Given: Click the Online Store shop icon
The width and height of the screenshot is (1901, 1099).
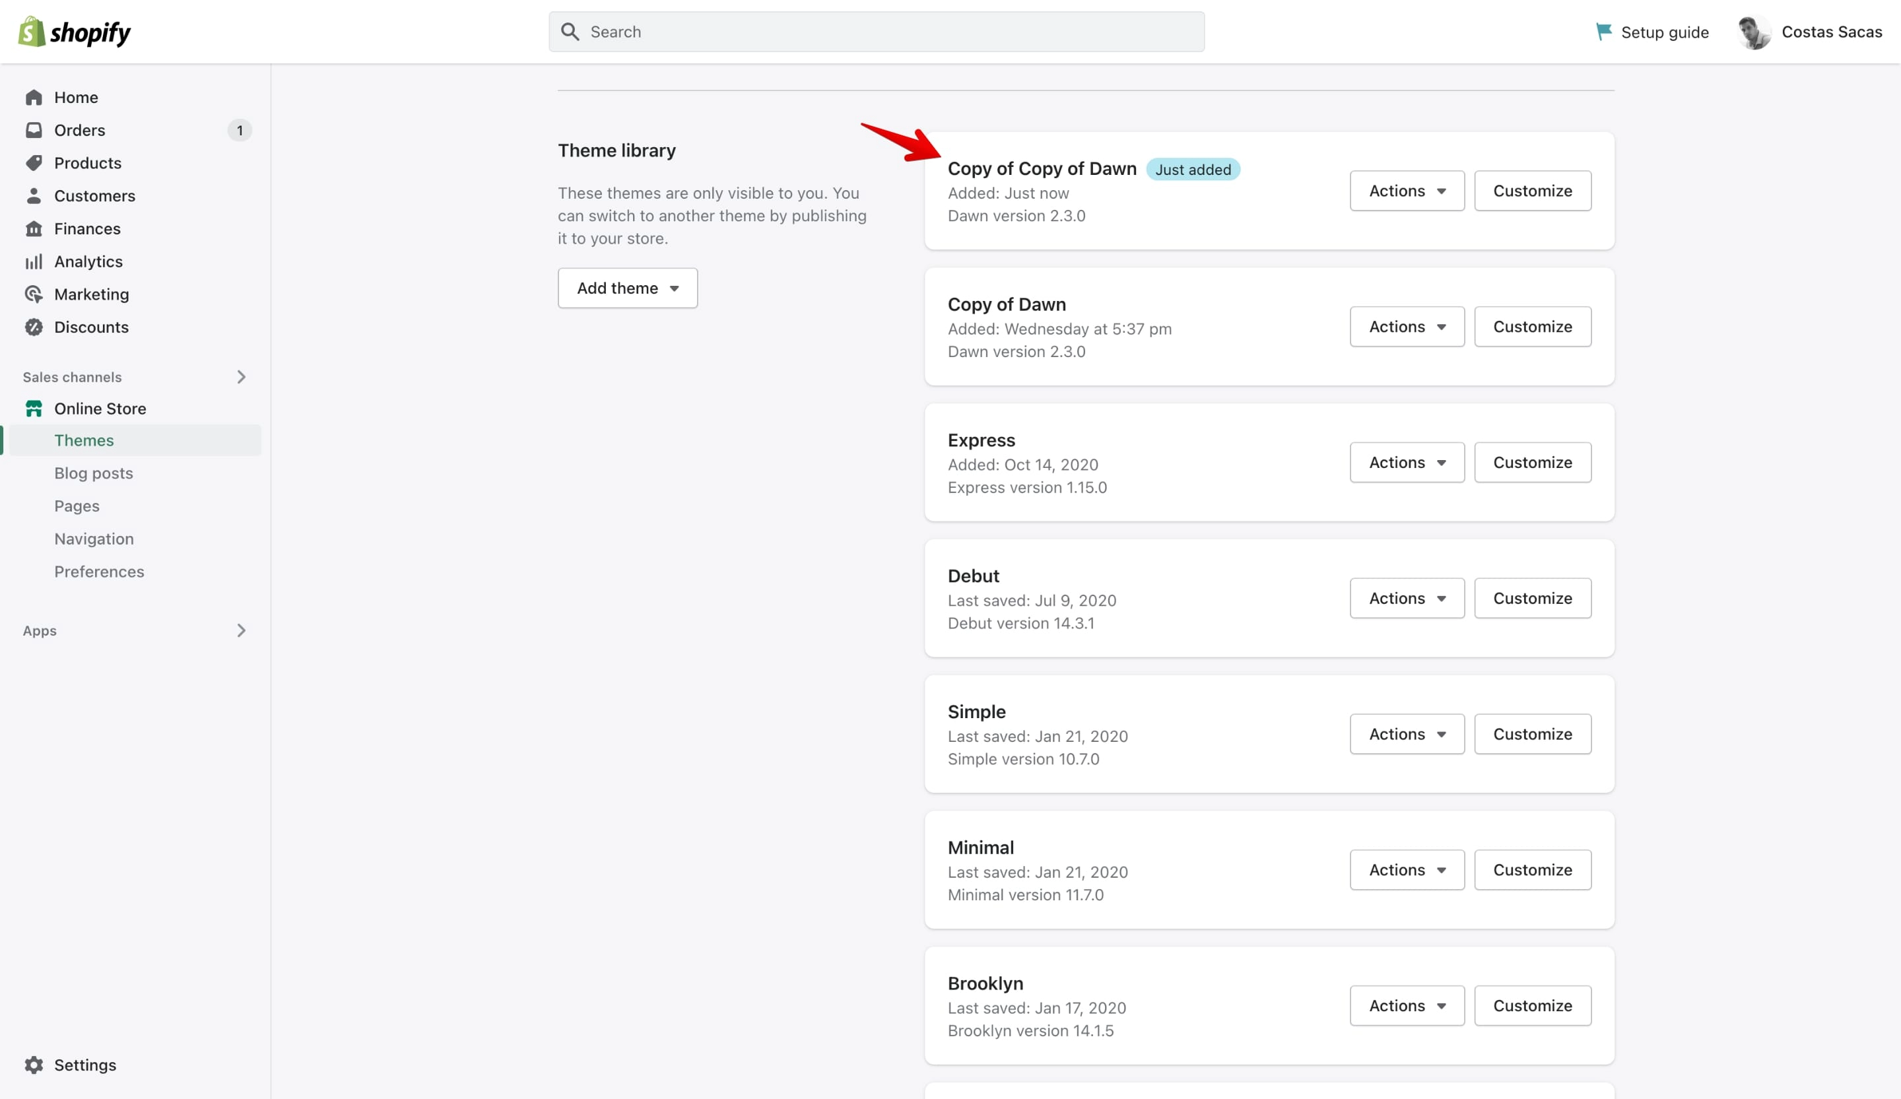Looking at the screenshot, I should tap(34, 408).
